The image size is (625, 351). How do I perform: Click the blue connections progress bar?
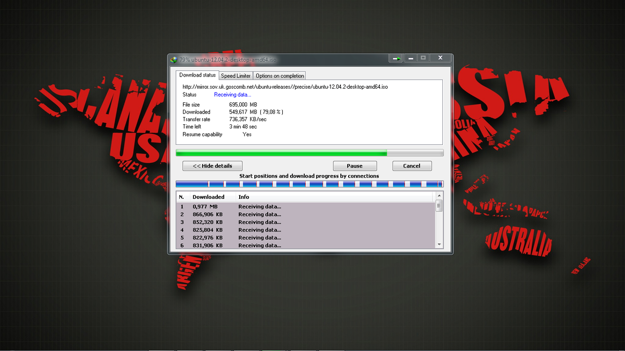pos(310,184)
